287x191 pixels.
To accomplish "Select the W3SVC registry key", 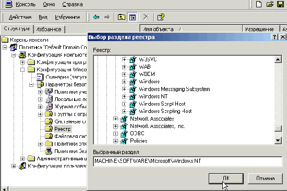I will pos(148,59).
